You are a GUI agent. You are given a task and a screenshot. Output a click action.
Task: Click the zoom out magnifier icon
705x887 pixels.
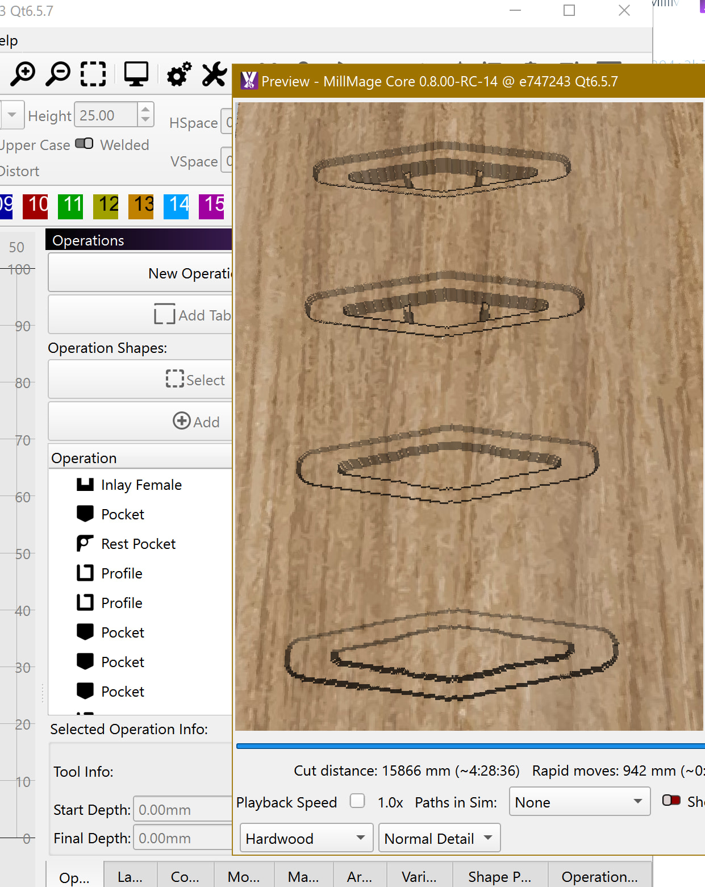pos(58,74)
